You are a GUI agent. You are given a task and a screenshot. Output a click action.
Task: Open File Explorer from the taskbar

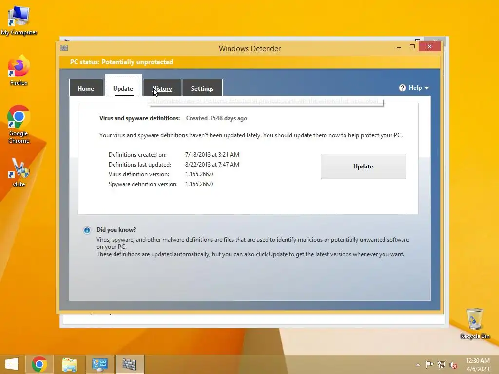pos(70,364)
